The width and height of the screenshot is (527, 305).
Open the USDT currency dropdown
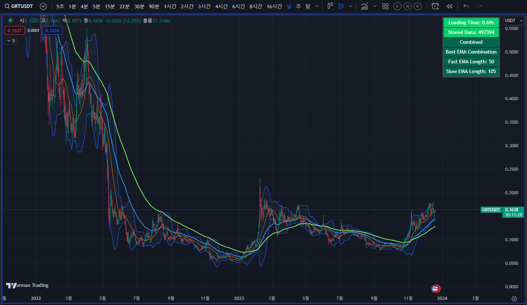(514, 21)
